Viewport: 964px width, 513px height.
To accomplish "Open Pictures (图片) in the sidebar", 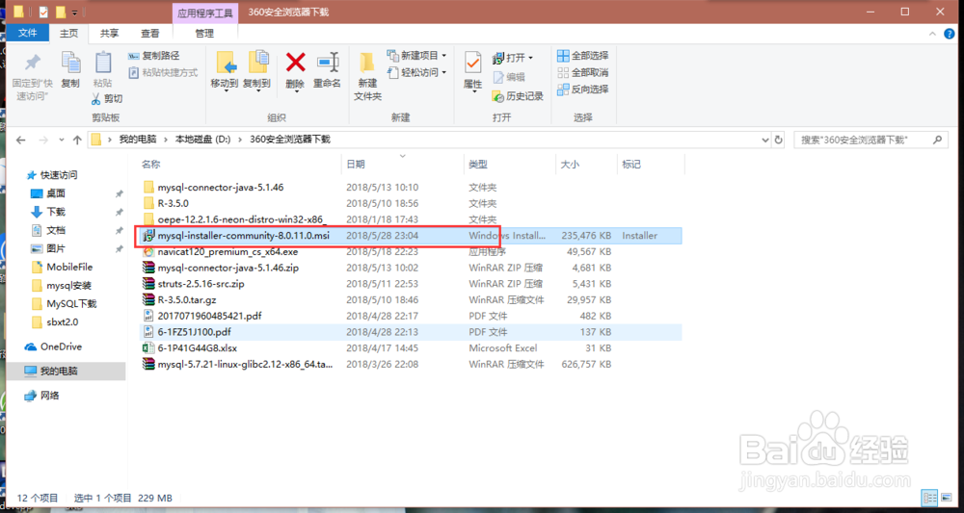I will pyautogui.click(x=48, y=248).
